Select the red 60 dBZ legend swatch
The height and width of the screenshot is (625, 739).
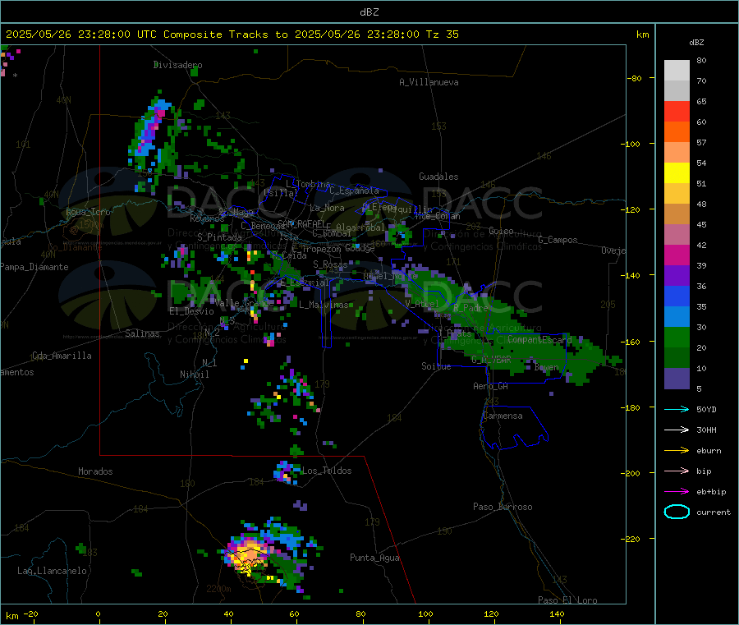(677, 111)
